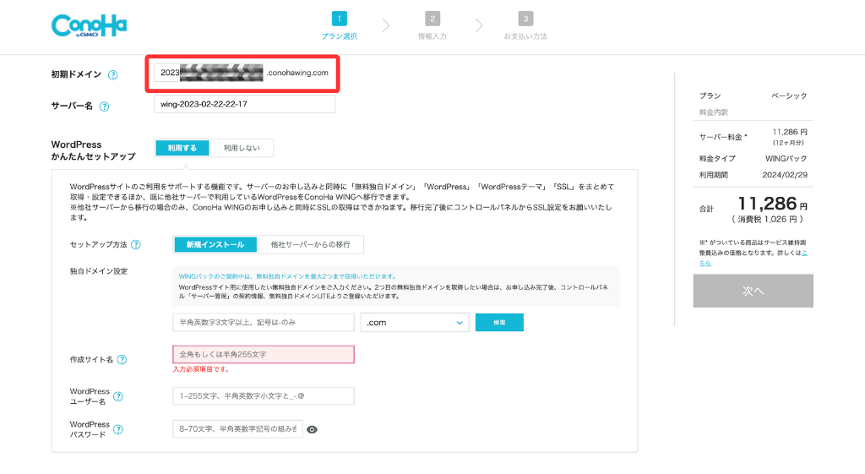Focus the initial domain input field

[209, 73]
